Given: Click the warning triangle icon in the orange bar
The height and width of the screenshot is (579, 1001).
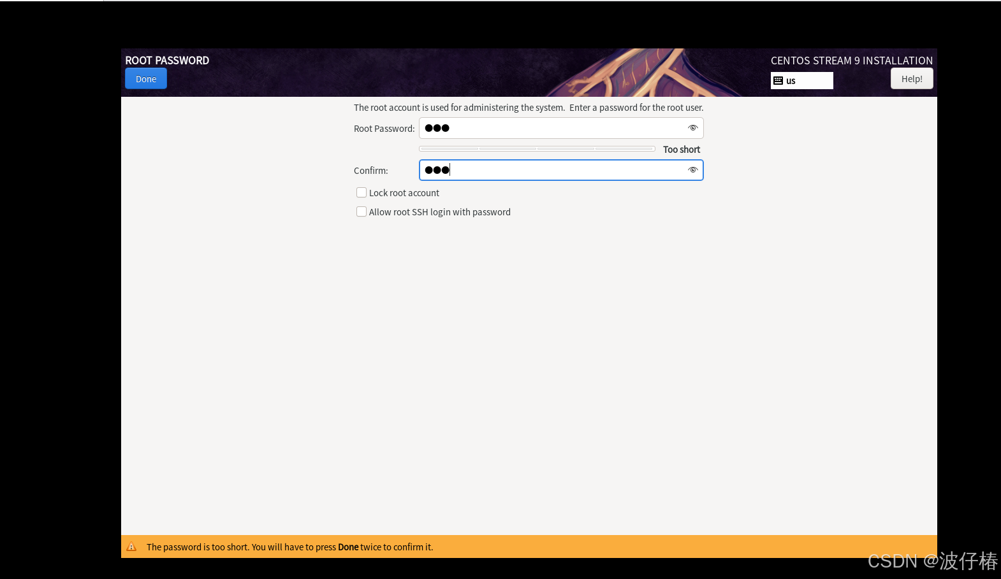Looking at the screenshot, I should click(131, 547).
